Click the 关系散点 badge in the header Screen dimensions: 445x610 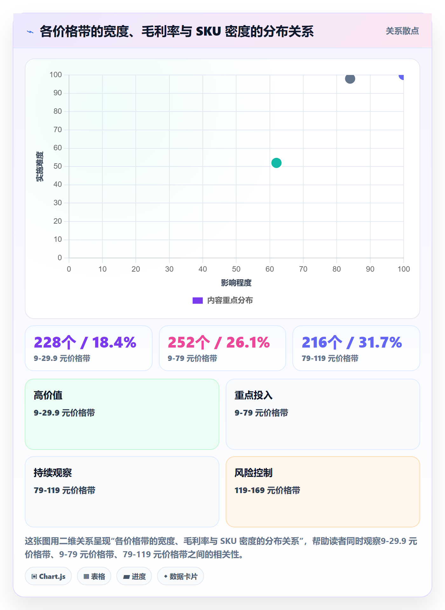click(x=402, y=31)
